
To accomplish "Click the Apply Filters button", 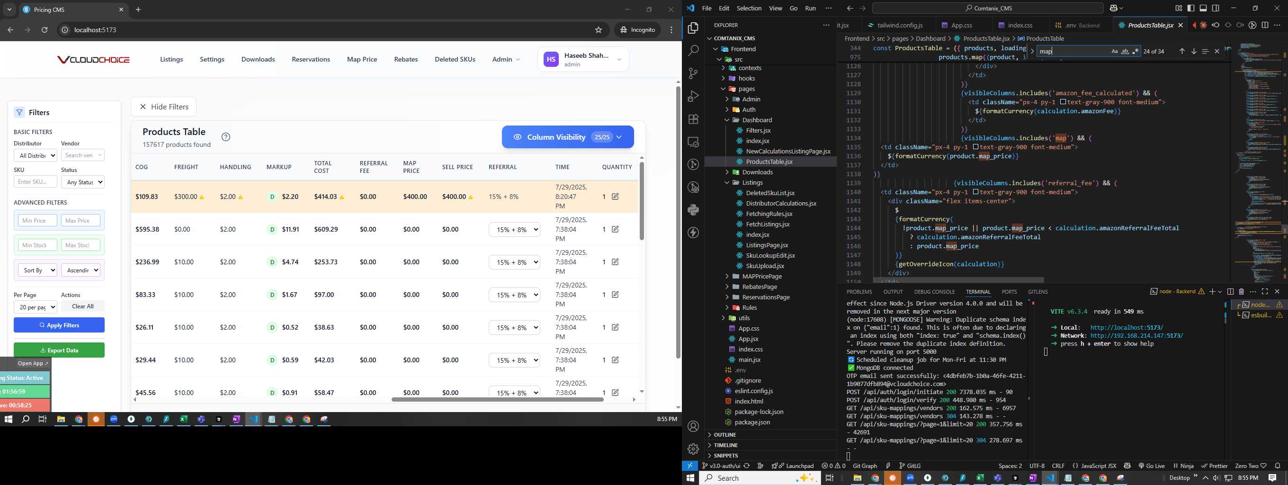I will (59, 325).
